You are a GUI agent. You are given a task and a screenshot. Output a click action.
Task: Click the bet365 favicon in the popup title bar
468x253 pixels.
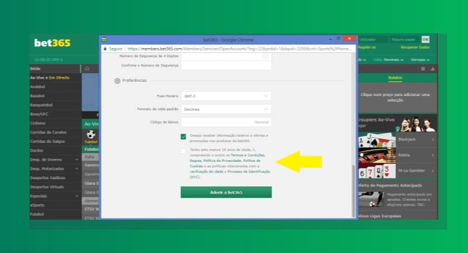click(x=104, y=39)
